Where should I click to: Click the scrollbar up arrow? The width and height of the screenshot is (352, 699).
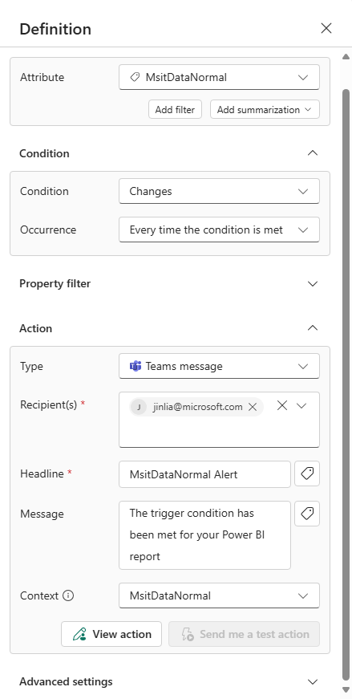(x=346, y=56)
